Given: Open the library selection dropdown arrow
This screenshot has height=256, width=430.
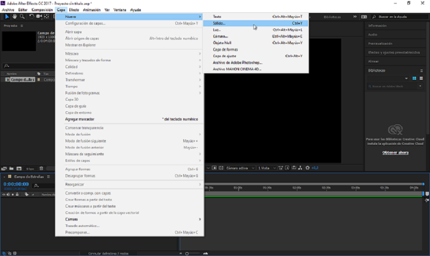Looking at the screenshot, I should pos(406,79).
